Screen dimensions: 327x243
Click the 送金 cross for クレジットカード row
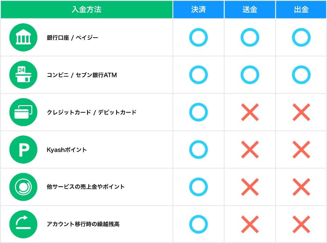(250, 112)
